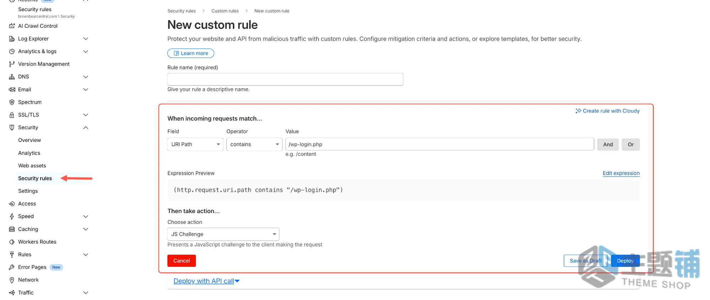Image resolution: width=710 pixels, height=300 pixels.
Task: Go to Security Overview in sidebar
Action: (x=29, y=140)
